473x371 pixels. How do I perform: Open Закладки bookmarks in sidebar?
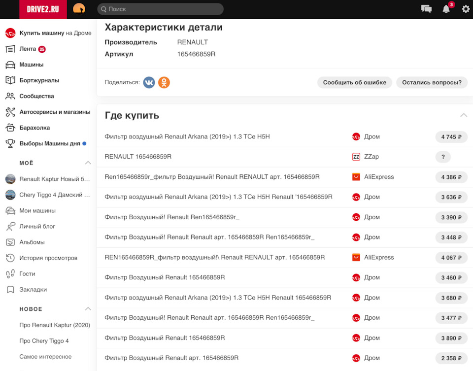click(33, 289)
